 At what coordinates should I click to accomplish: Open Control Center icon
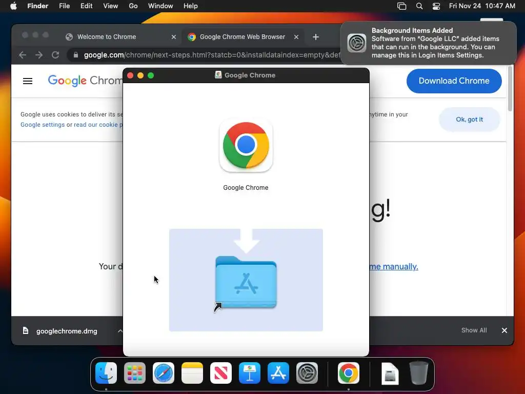tap(436, 6)
